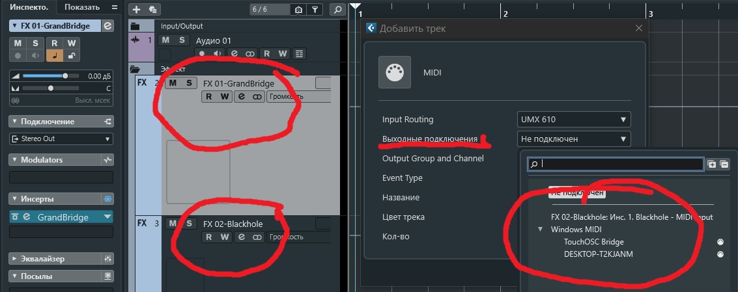The image size is (738, 292).
Task: Click MIDI port icon next to TouchOSC Bridge
Action: [720, 242]
